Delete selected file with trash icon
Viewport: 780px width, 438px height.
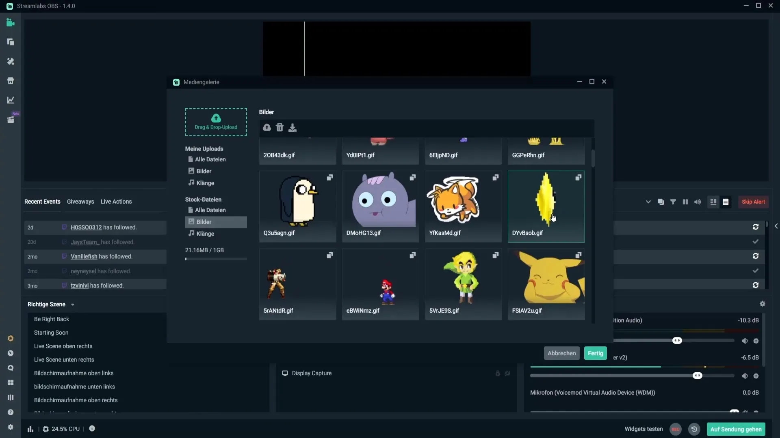pyautogui.click(x=279, y=127)
